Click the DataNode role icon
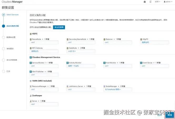 point(68,48)
